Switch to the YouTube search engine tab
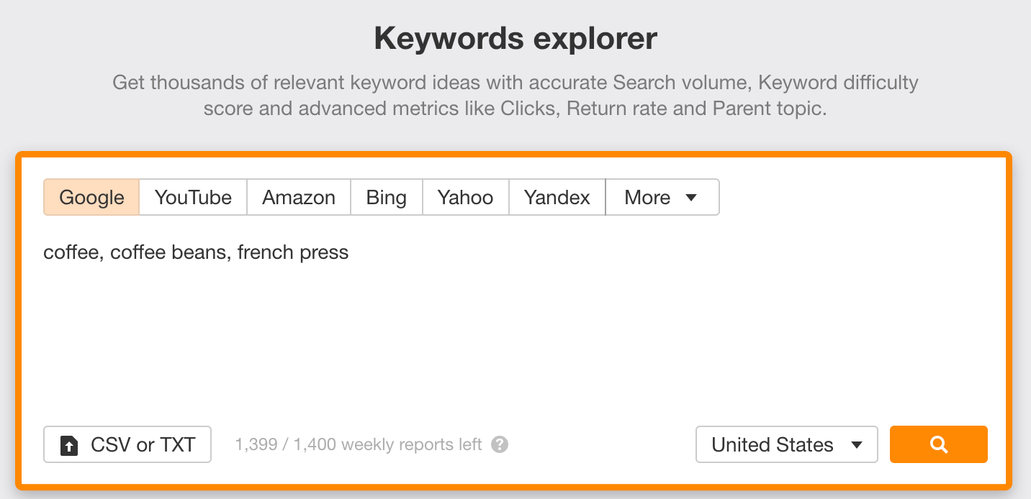The image size is (1031, 499). (192, 196)
